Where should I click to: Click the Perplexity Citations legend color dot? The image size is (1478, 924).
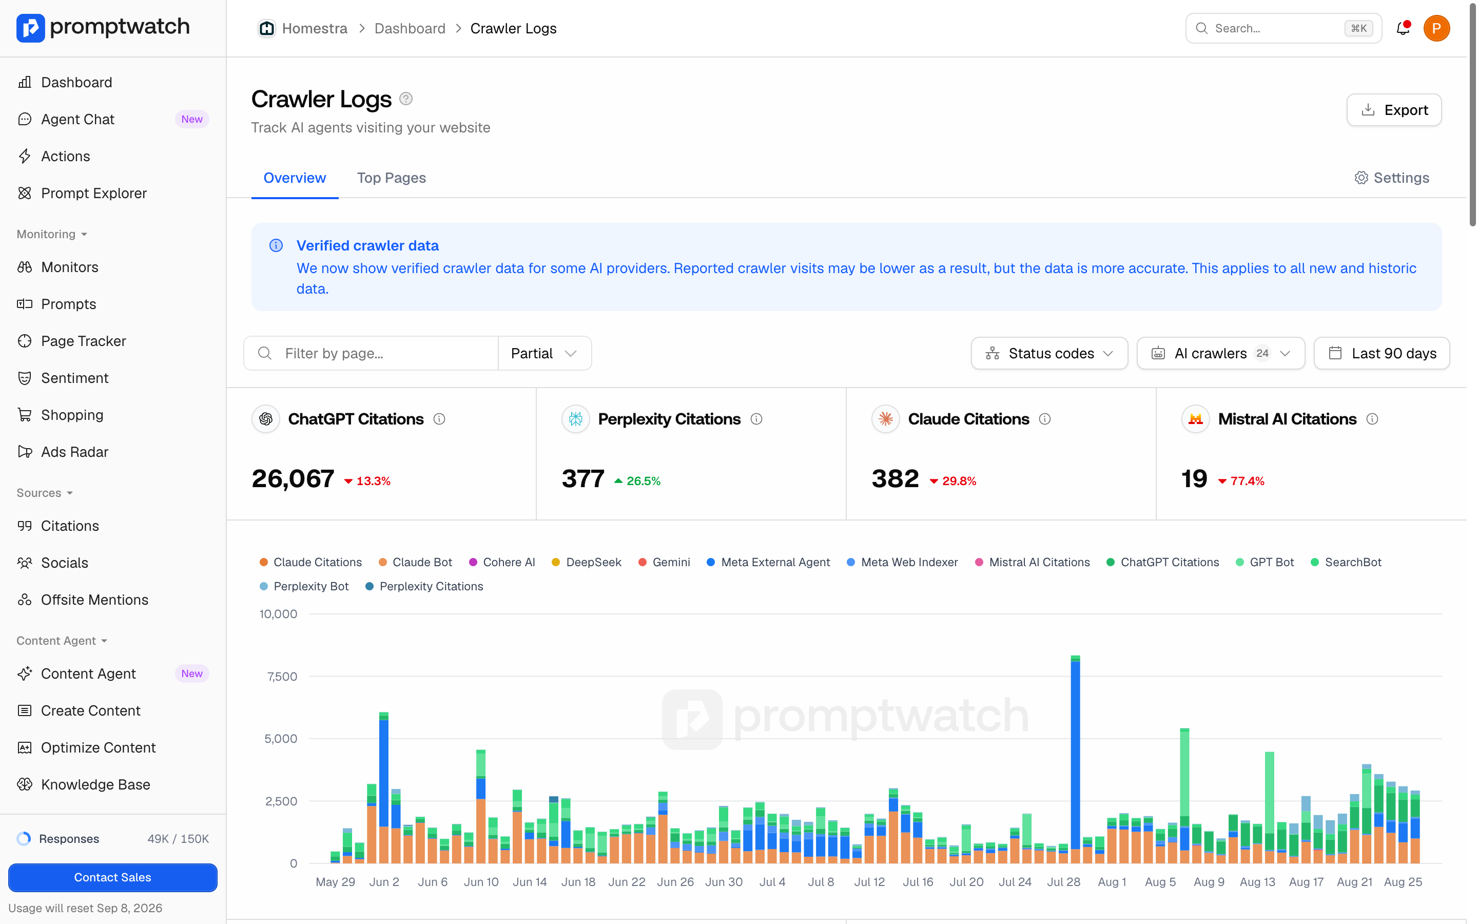coord(369,587)
